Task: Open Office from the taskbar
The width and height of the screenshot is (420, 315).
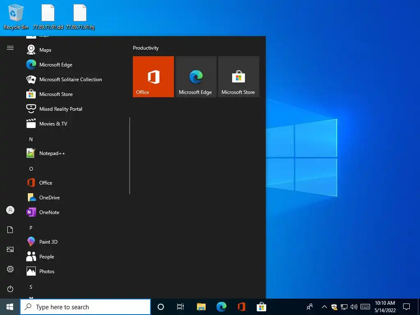Action: (x=241, y=307)
